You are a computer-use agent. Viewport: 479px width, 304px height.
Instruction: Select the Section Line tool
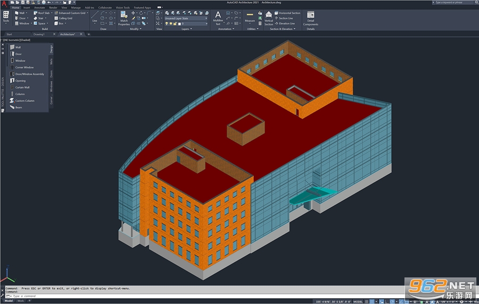(284, 18)
